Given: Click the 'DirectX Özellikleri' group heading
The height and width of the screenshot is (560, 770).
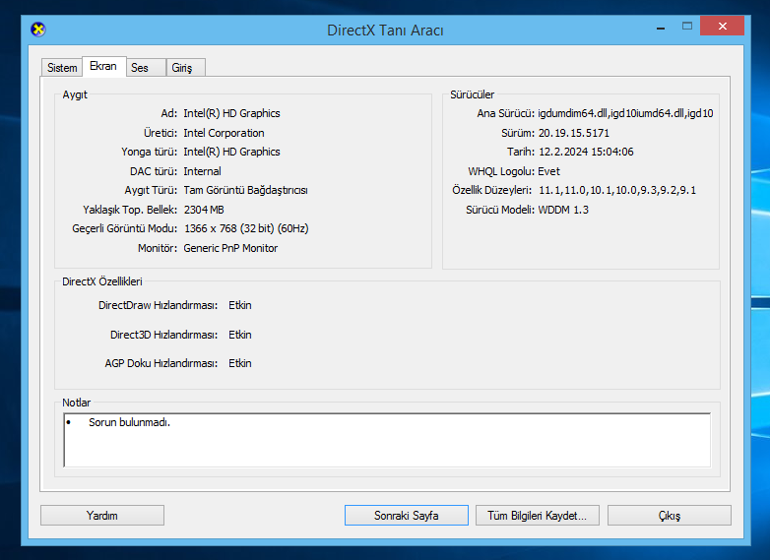Looking at the screenshot, I should tap(102, 281).
